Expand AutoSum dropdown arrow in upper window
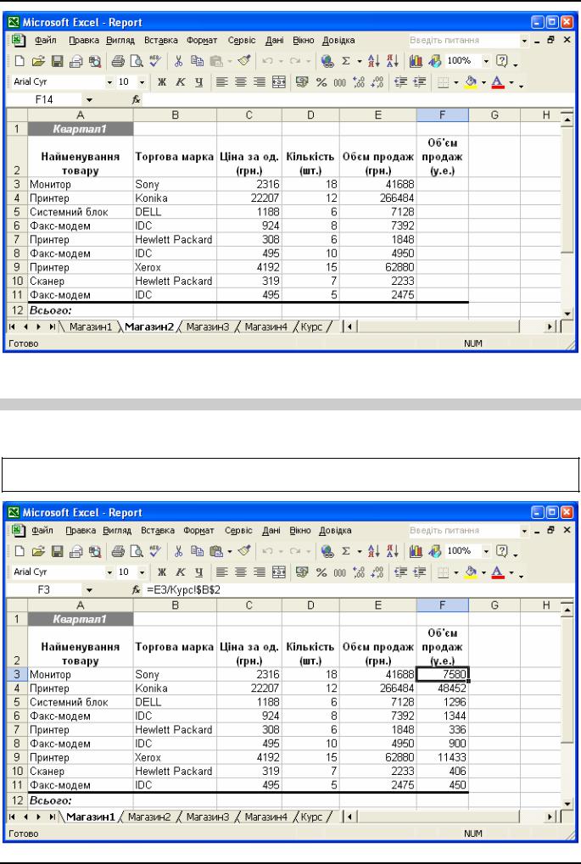Viewport: 581px width, 864px height. pos(360,61)
